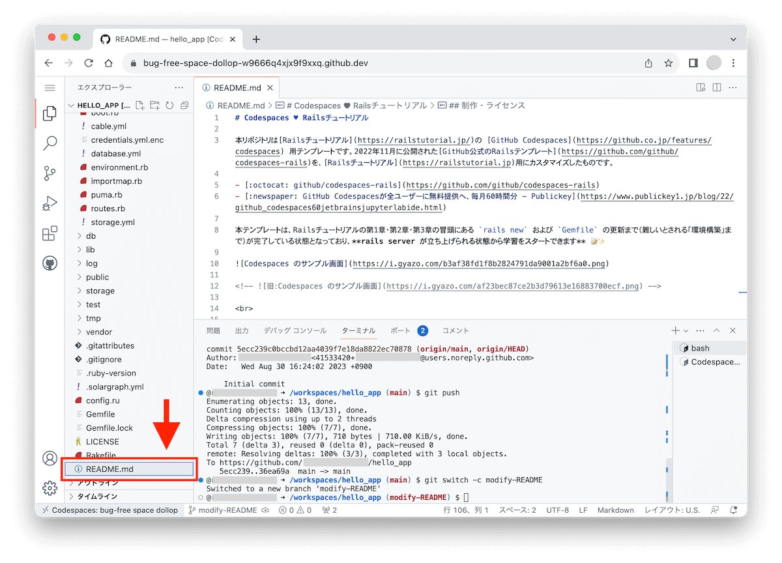Collapse all folders in Explorer
The image size is (782, 563).
point(184,105)
